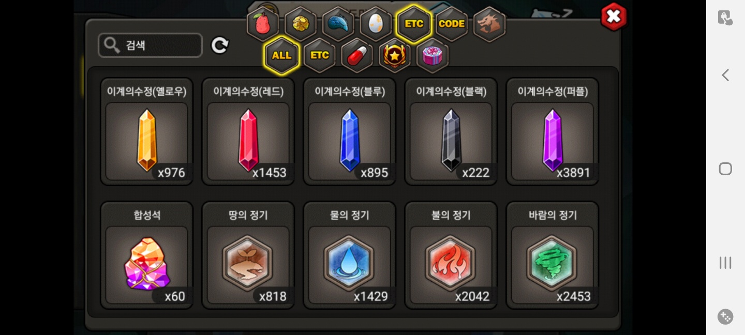This screenshot has width=745, height=335.
Task: Choose the ETC sub-filter hexagon
Action: click(x=320, y=55)
